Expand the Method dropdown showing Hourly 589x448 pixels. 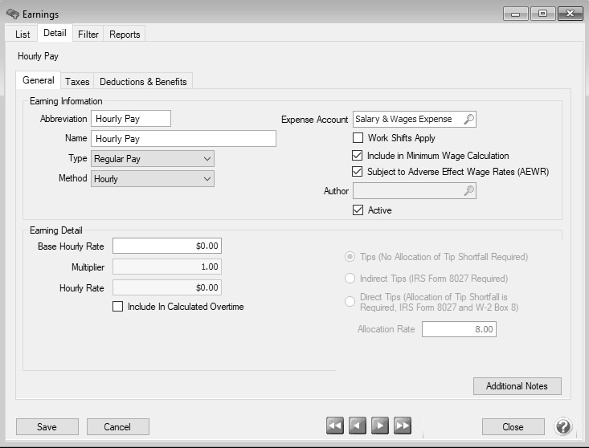153,179
